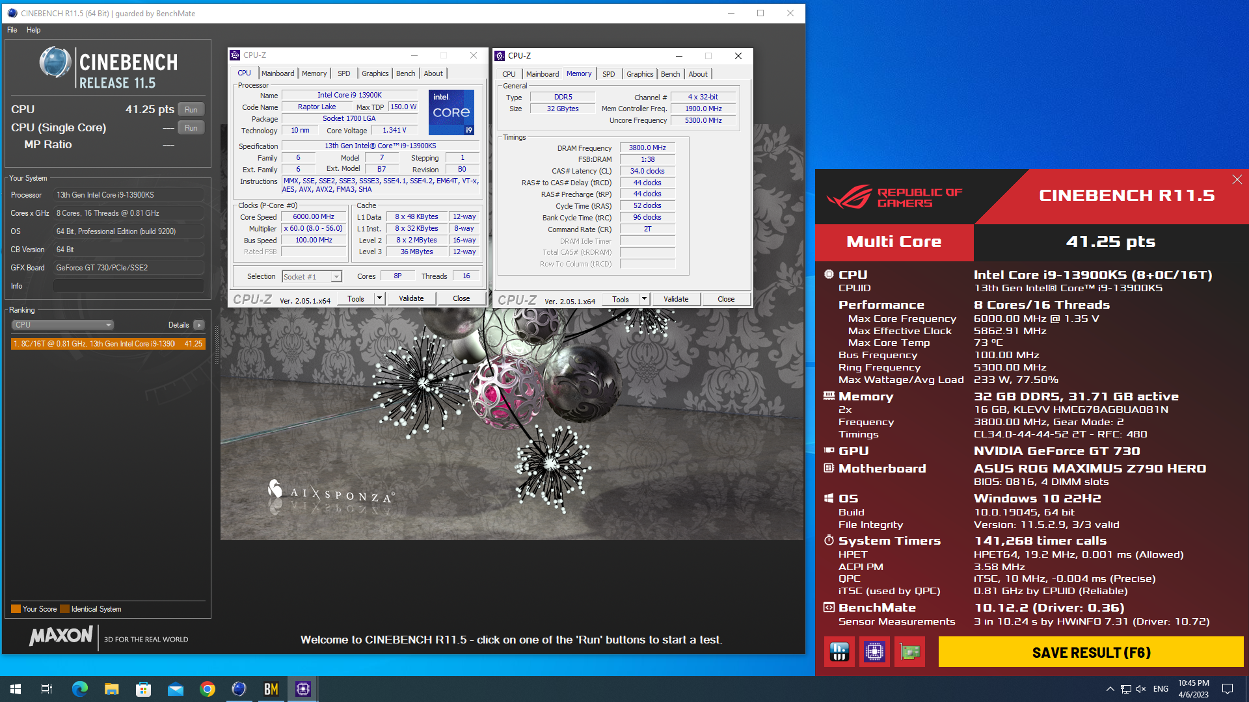Switch to Cinebench taskbar icon

click(239, 689)
